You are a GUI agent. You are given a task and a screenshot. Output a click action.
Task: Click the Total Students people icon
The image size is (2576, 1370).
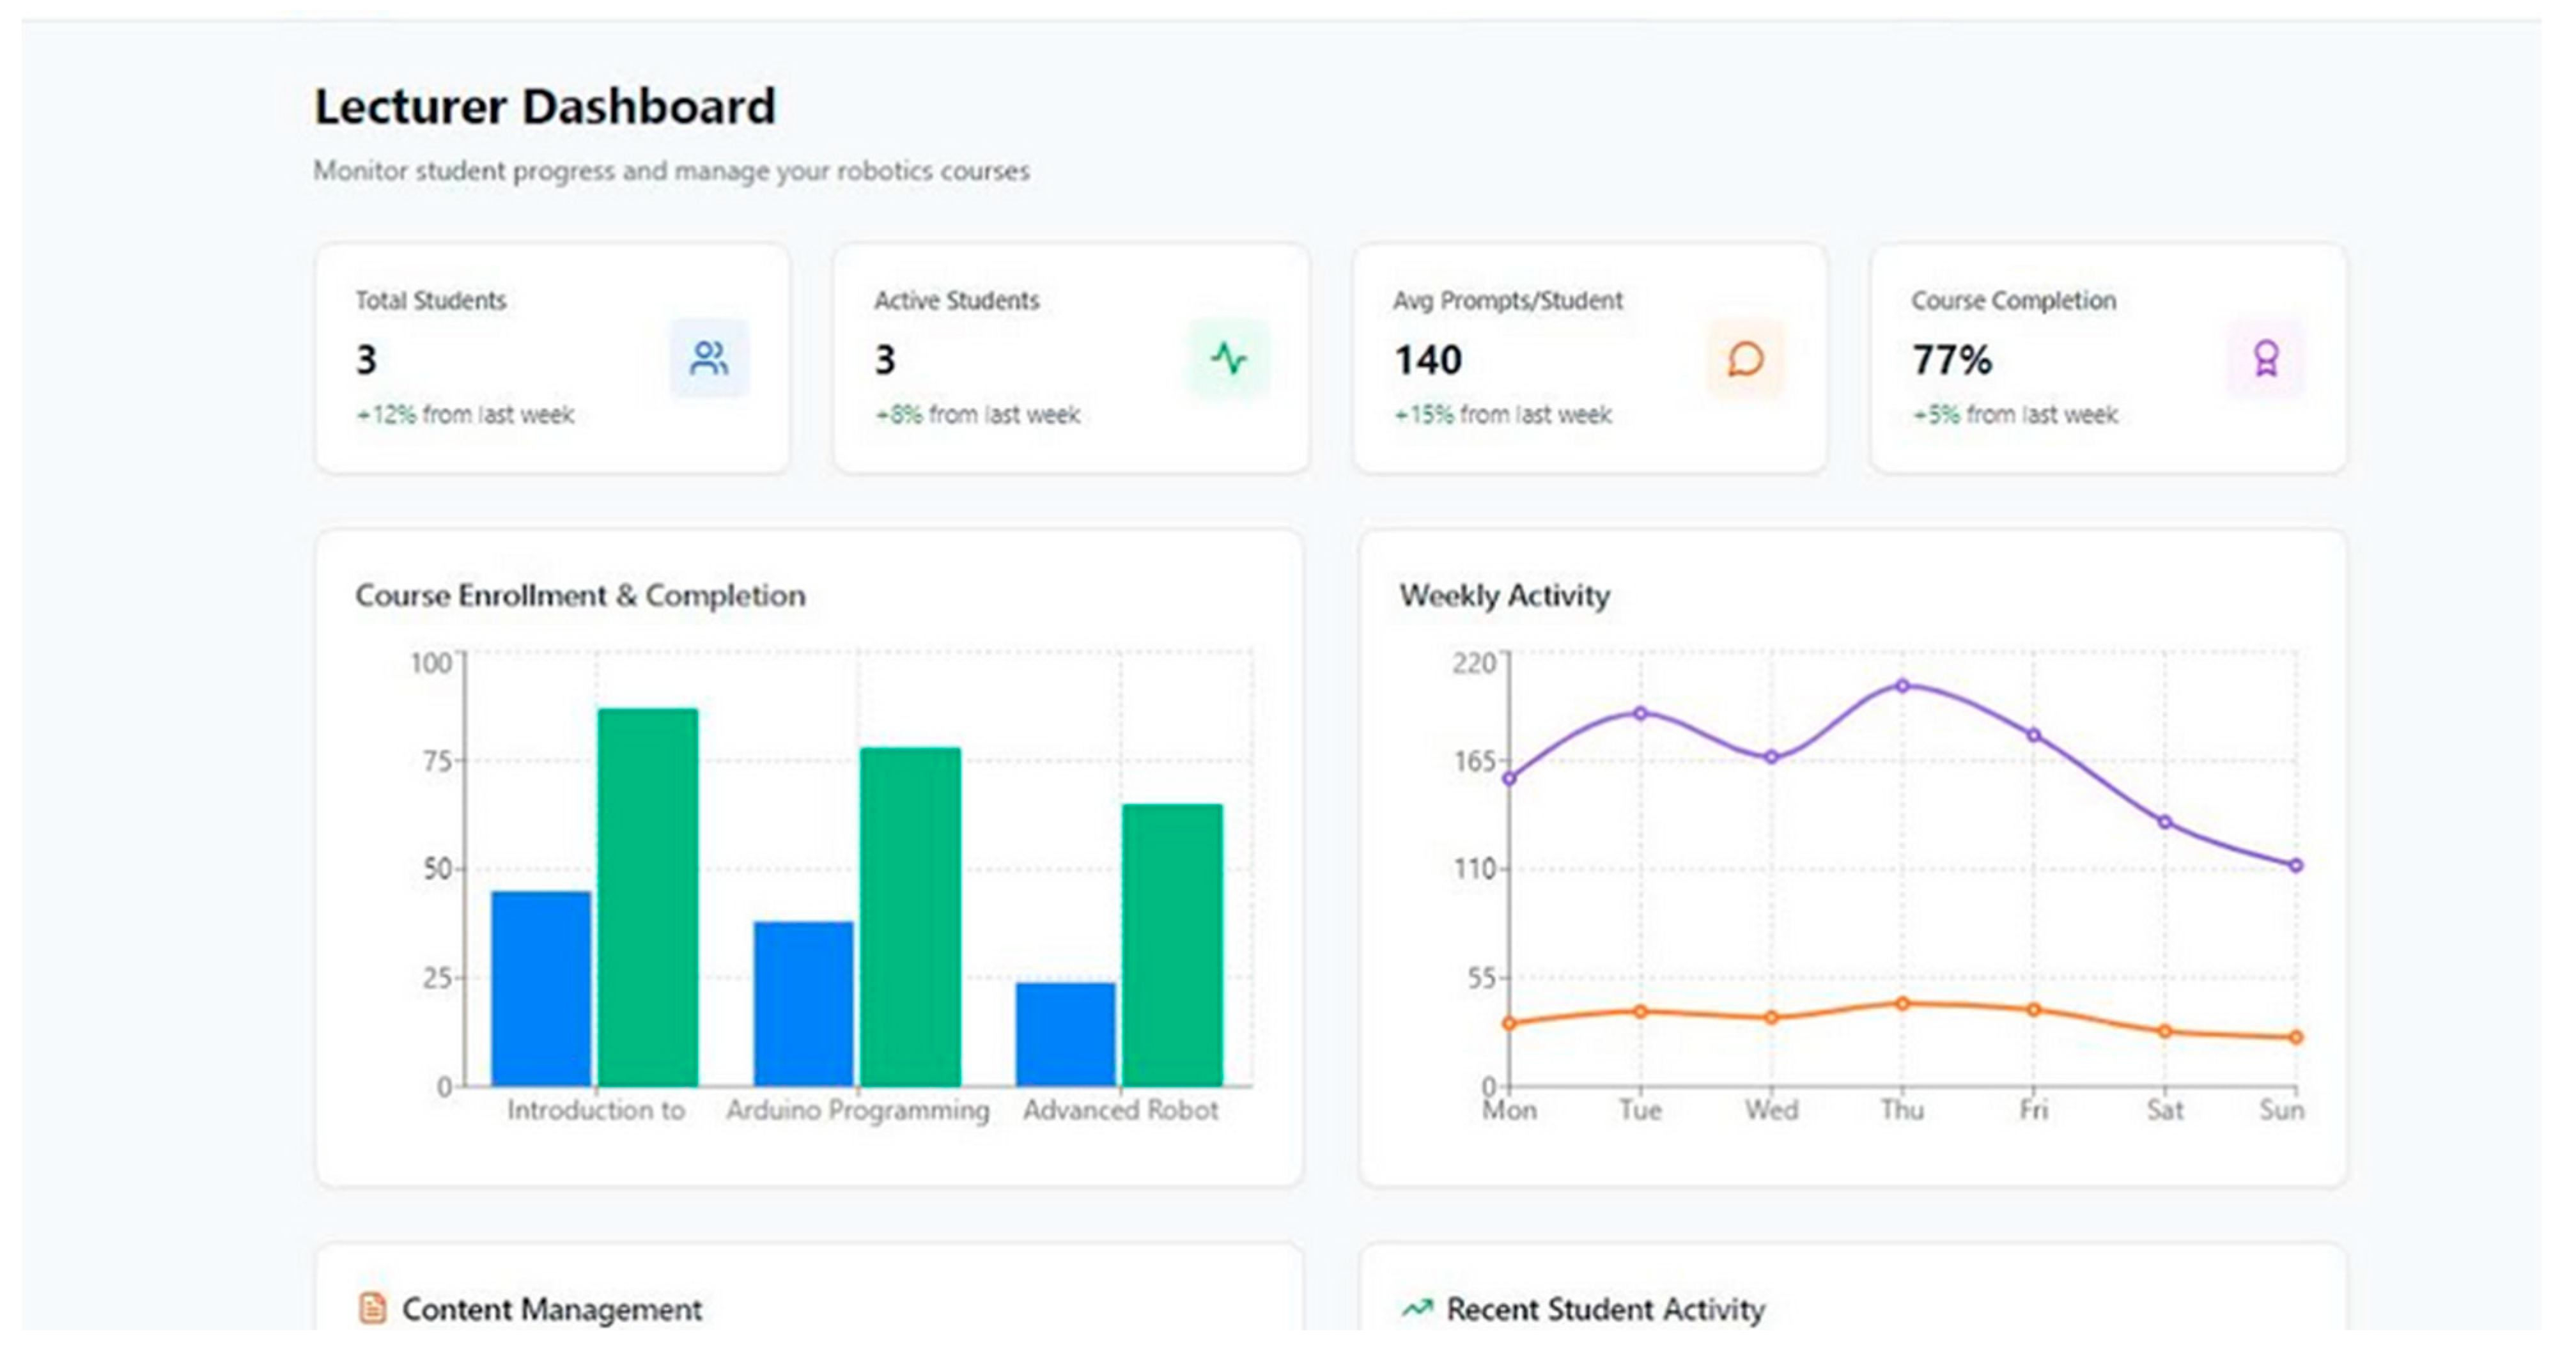(709, 358)
